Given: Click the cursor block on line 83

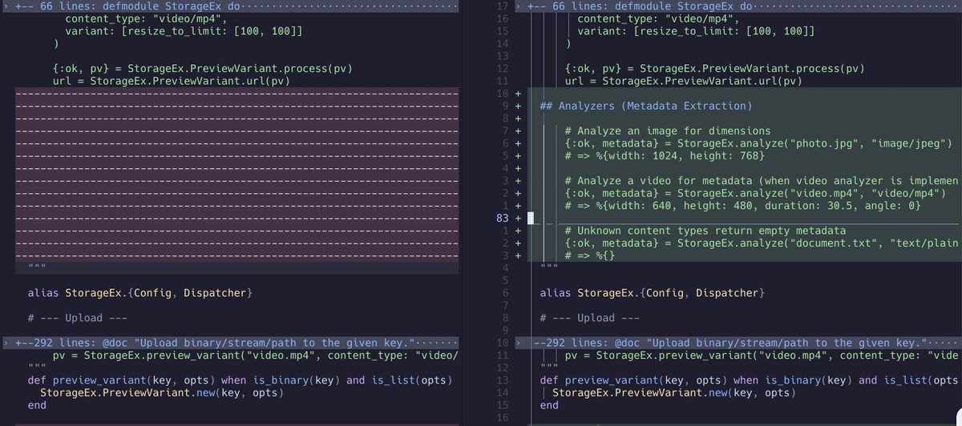Looking at the screenshot, I should (x=531, y=219).
